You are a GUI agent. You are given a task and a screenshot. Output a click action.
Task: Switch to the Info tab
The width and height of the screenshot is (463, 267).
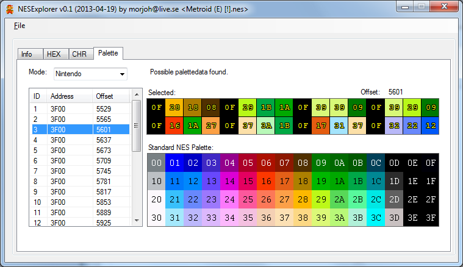(x=30, y=54)
